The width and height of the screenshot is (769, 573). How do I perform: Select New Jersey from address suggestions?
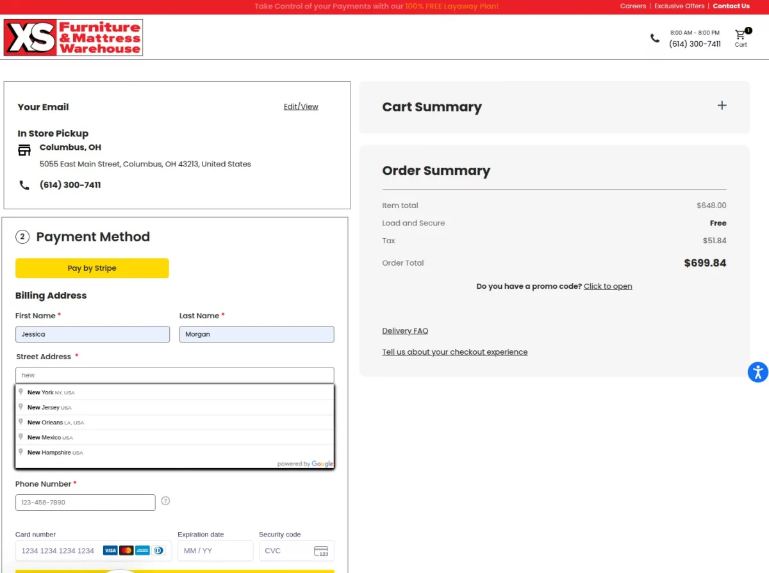pos(49,407)
